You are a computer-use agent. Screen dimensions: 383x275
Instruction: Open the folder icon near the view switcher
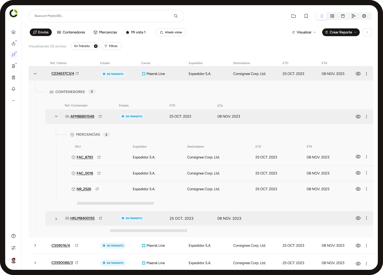click(293, 16)
